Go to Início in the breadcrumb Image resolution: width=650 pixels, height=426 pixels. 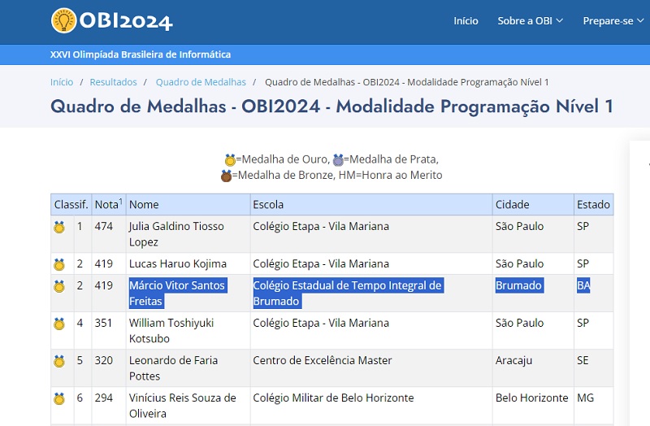(x=62, y=82)
